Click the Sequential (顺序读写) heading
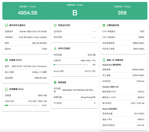 click(x=112, y=65)
